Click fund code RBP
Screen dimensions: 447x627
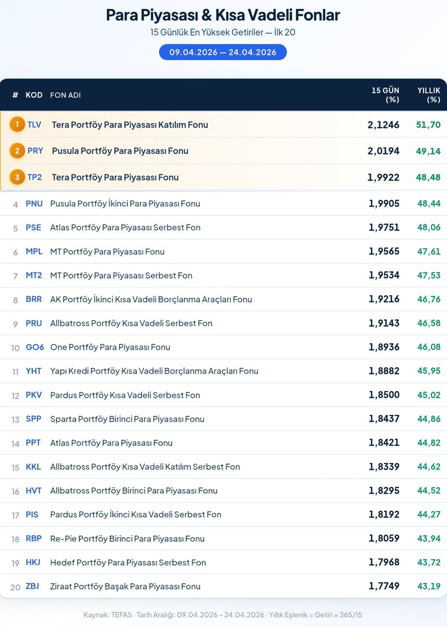(x=33, y=539)
